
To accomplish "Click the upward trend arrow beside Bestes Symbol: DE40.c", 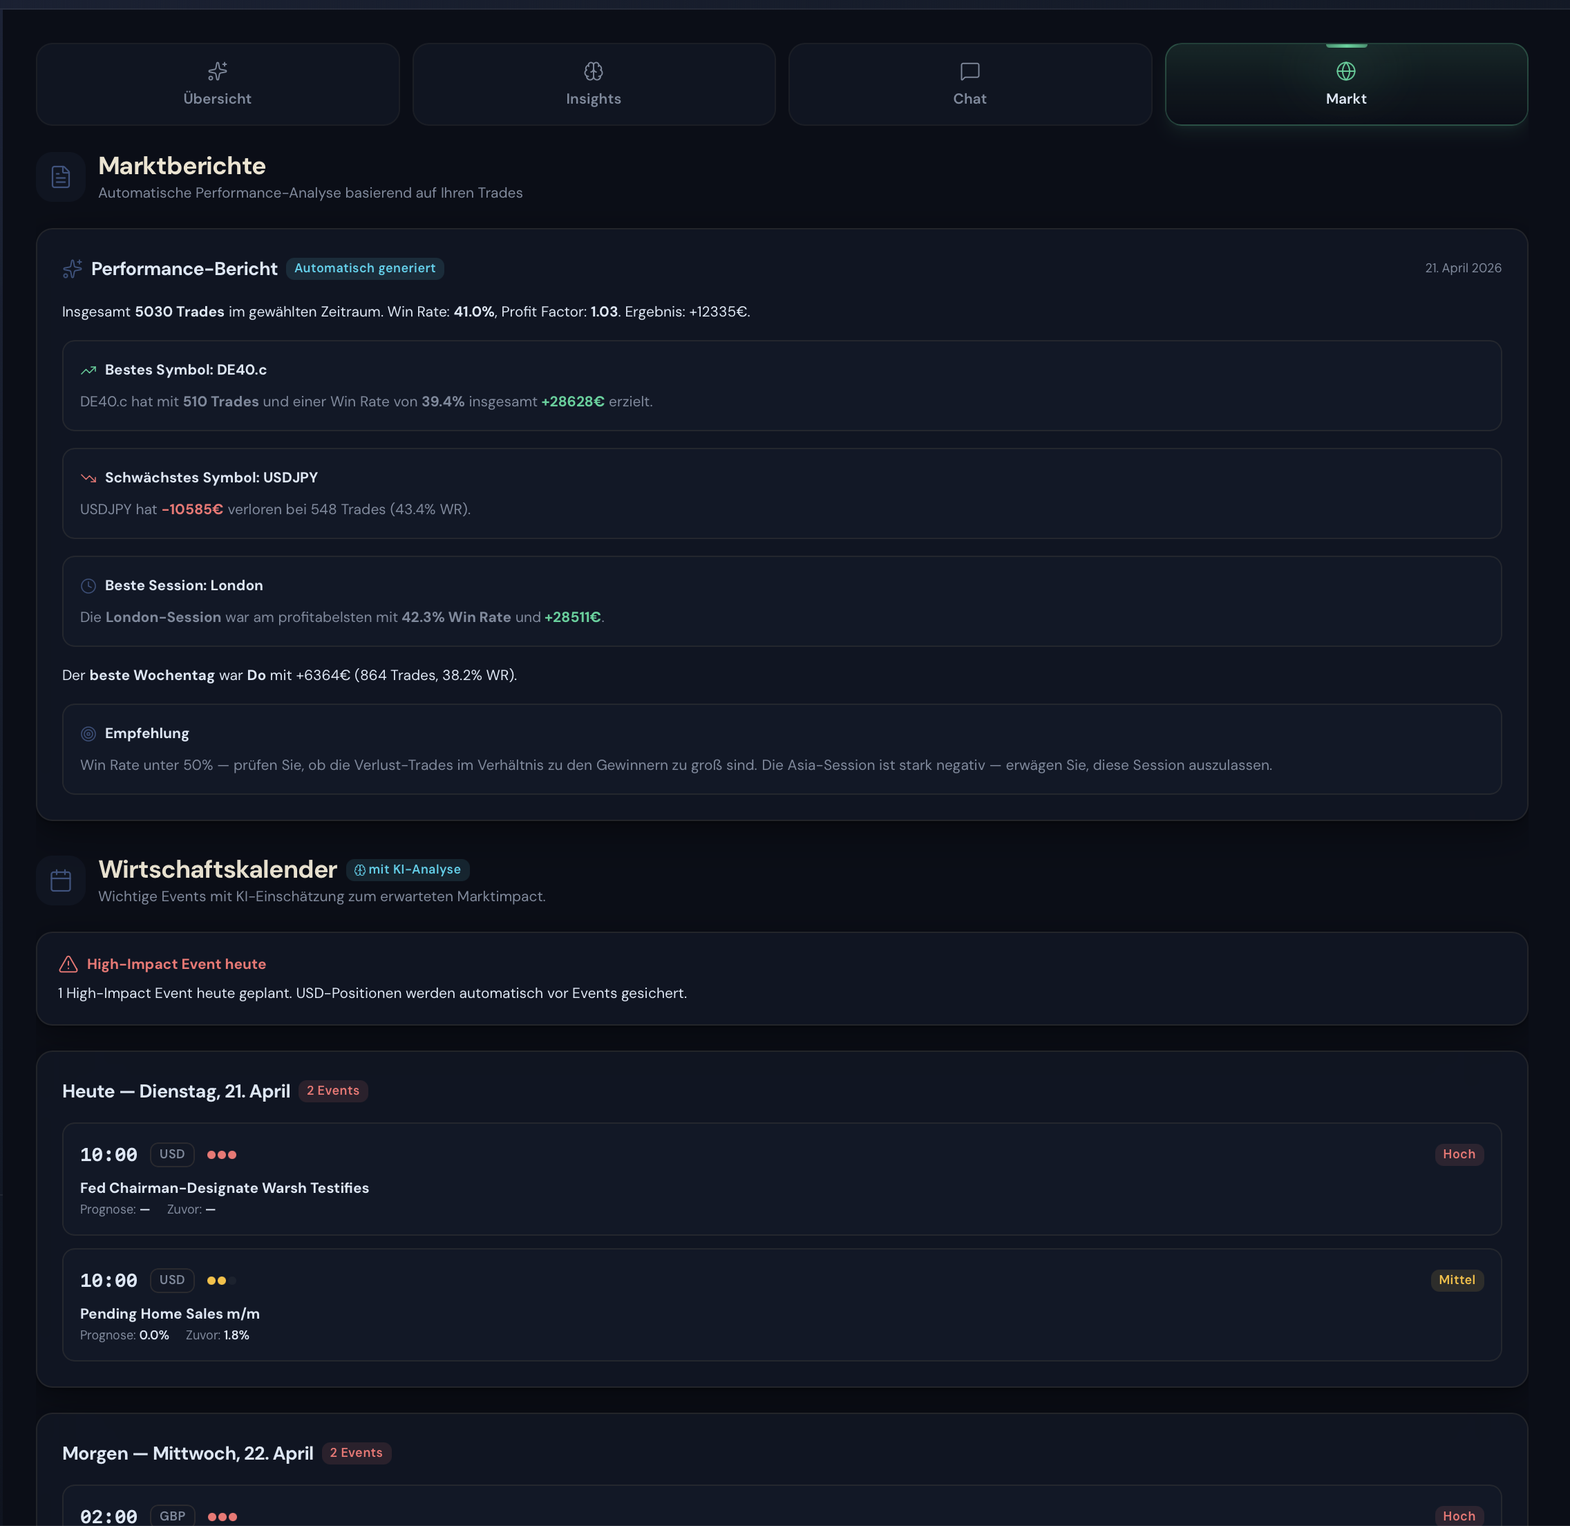I will pos(88,370).
